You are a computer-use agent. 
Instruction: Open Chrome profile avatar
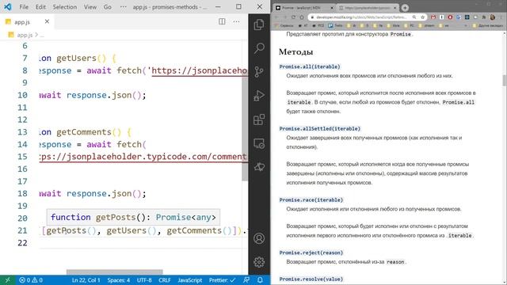click(x=493, y=17)
